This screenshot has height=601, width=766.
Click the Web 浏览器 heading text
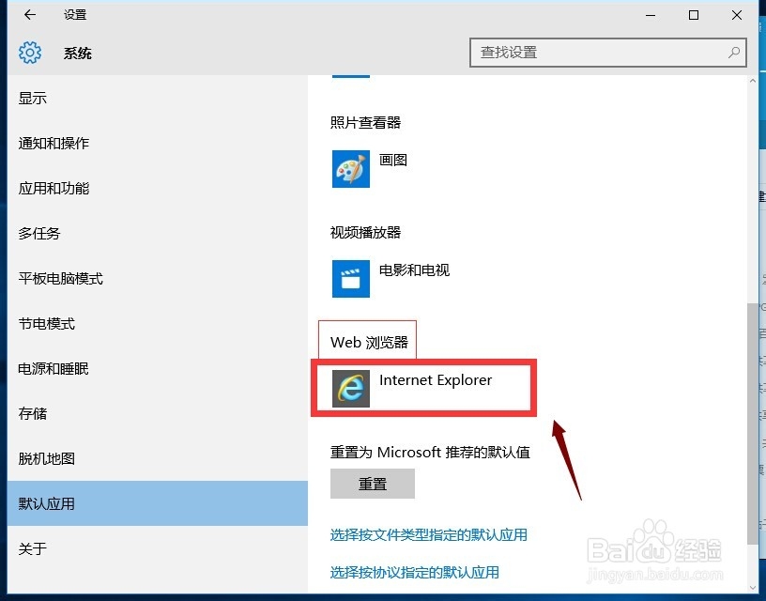(369, 342)
